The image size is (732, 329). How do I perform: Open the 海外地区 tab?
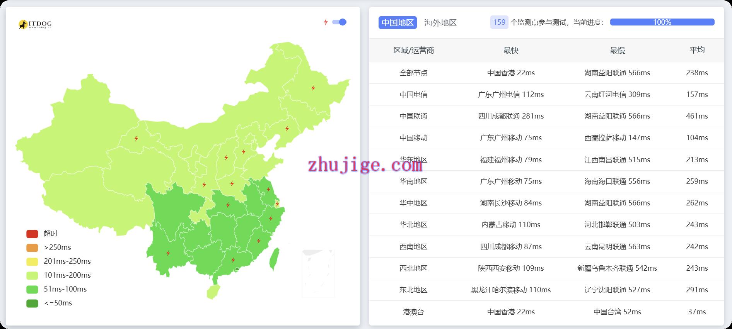[x=440, y=22]
